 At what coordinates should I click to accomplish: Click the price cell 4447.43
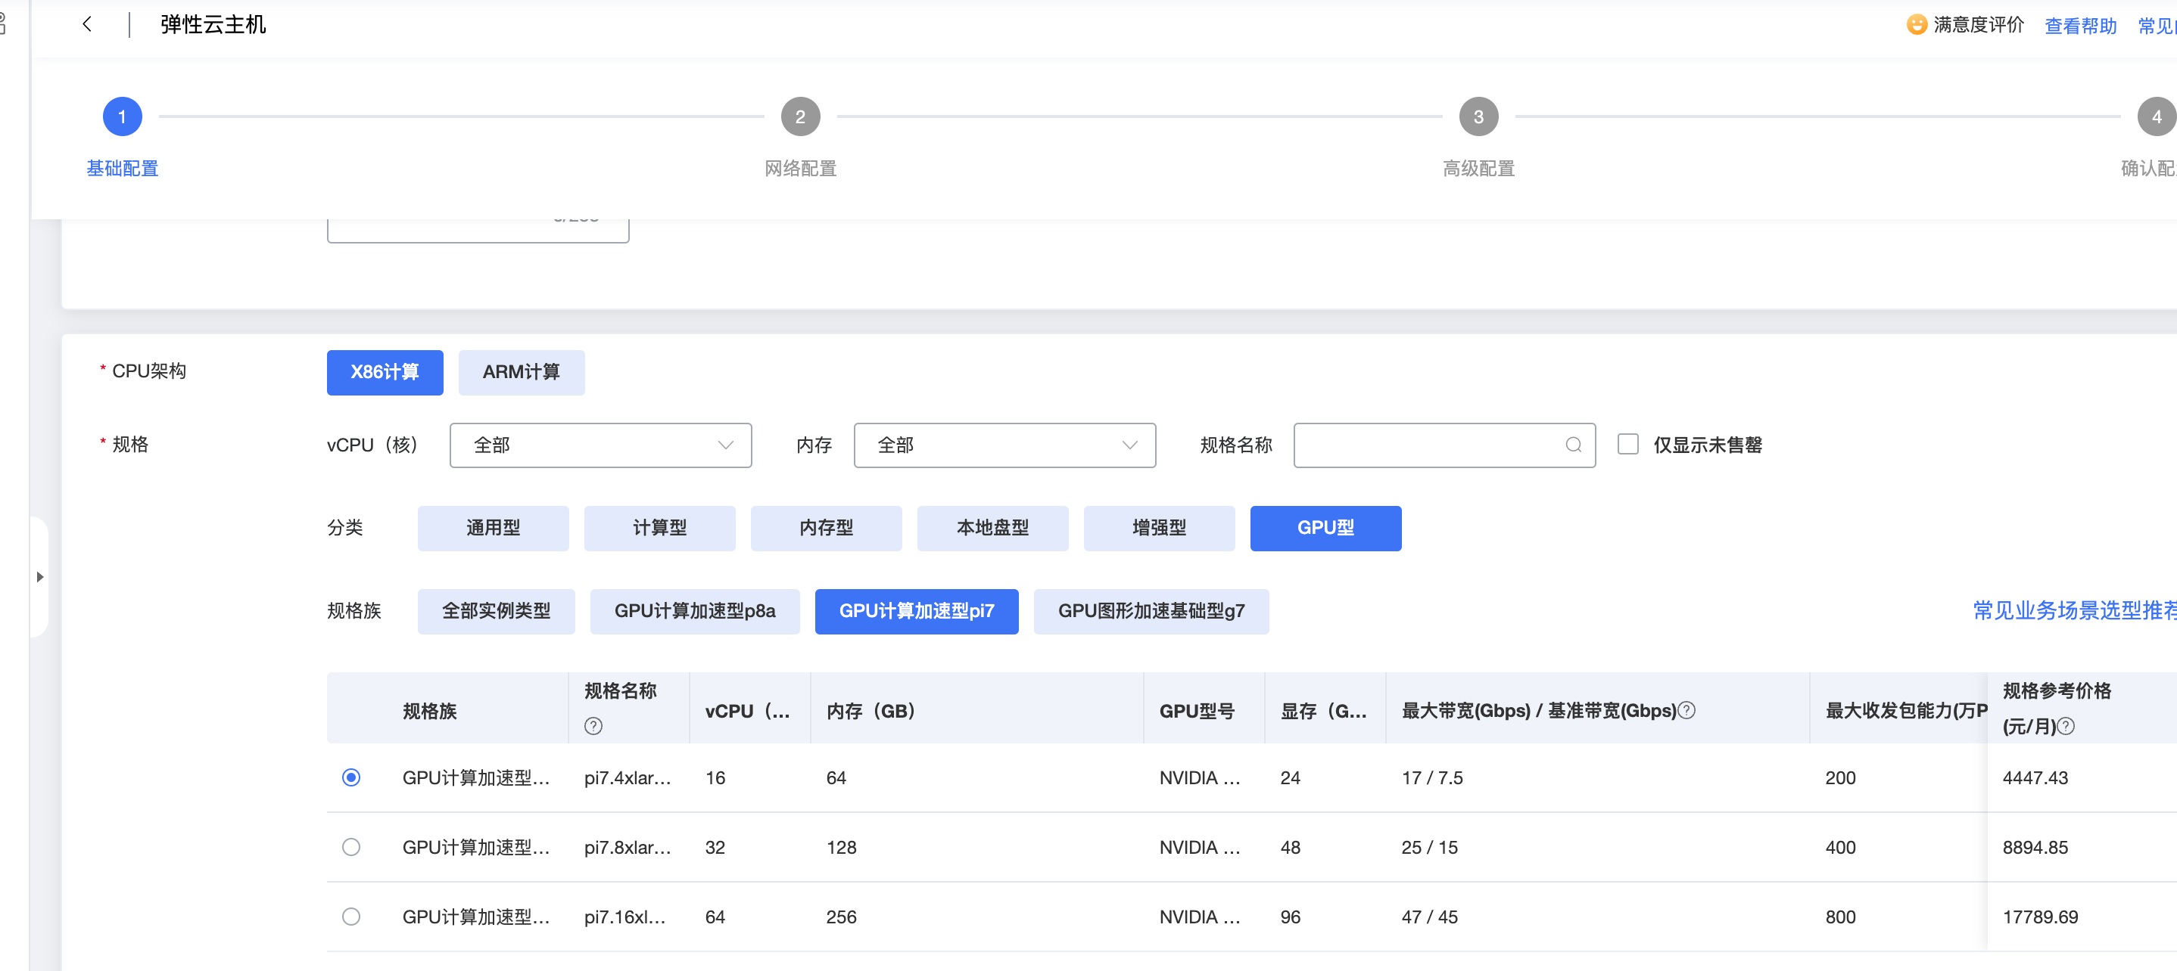(2035, 777)
